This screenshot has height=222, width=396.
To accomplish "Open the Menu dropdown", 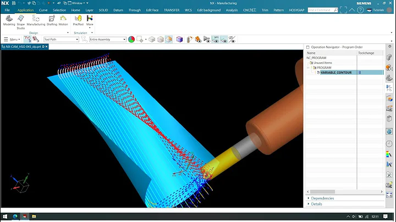I will tap(12, 40).
